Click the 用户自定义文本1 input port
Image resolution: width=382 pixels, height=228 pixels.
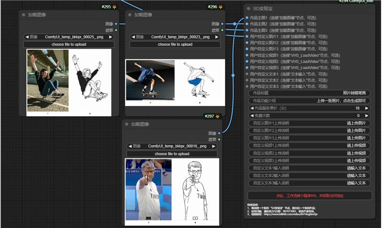tap(247, 74)
